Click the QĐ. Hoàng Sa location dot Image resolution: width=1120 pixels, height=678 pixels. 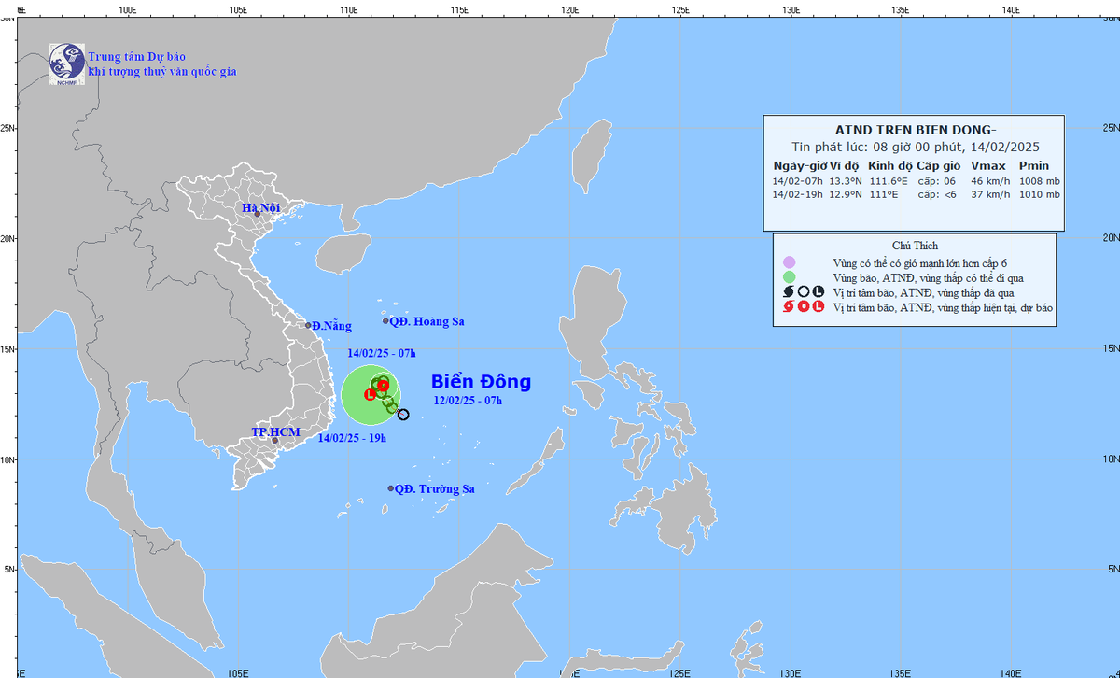[385, 321]
